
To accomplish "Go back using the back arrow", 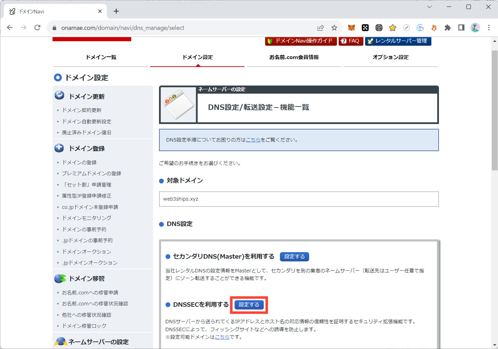I will pos(10,28).
